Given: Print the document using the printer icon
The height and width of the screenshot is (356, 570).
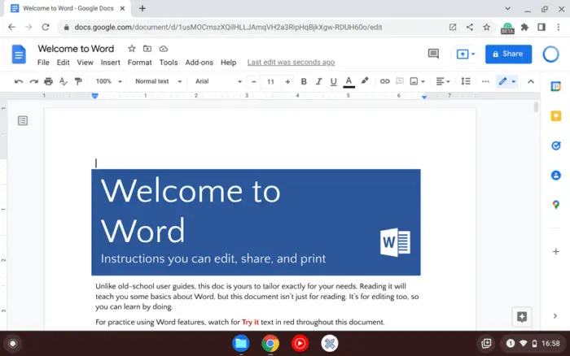Looking at the screenshot, I should [48, 81].
